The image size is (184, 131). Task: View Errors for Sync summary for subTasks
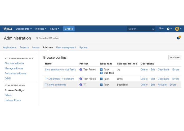pyautogui.click(x=176, y=69)
